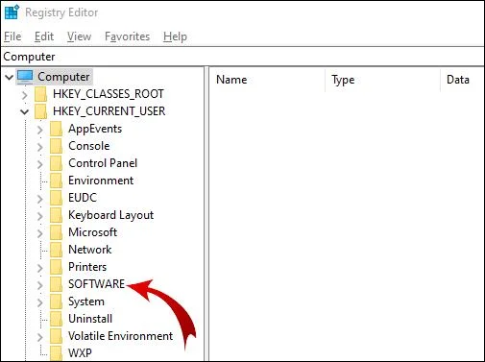The height and width of the screenshot is (362, 485).
Task: Click the HKEY_CURRENT_USER folder icon
Action: tap(41, 111)
